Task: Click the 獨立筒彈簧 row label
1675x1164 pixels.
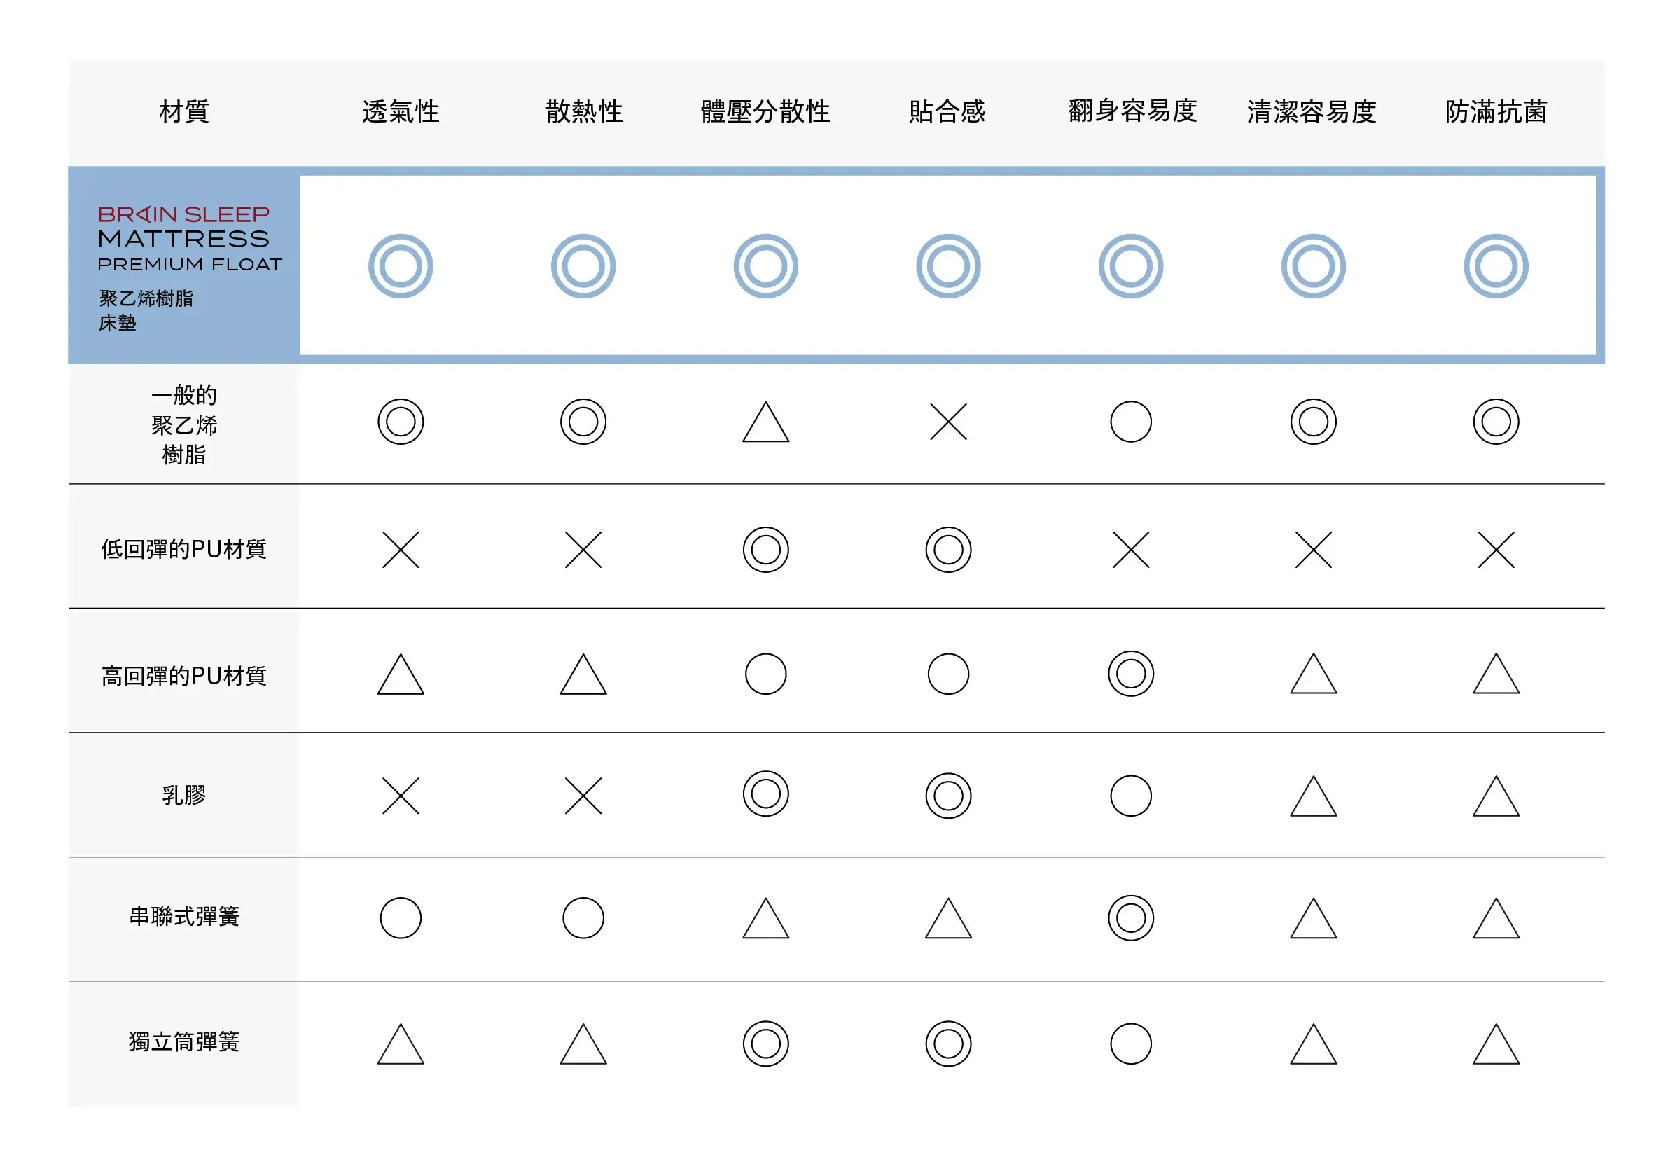Action: (183, 1041)
